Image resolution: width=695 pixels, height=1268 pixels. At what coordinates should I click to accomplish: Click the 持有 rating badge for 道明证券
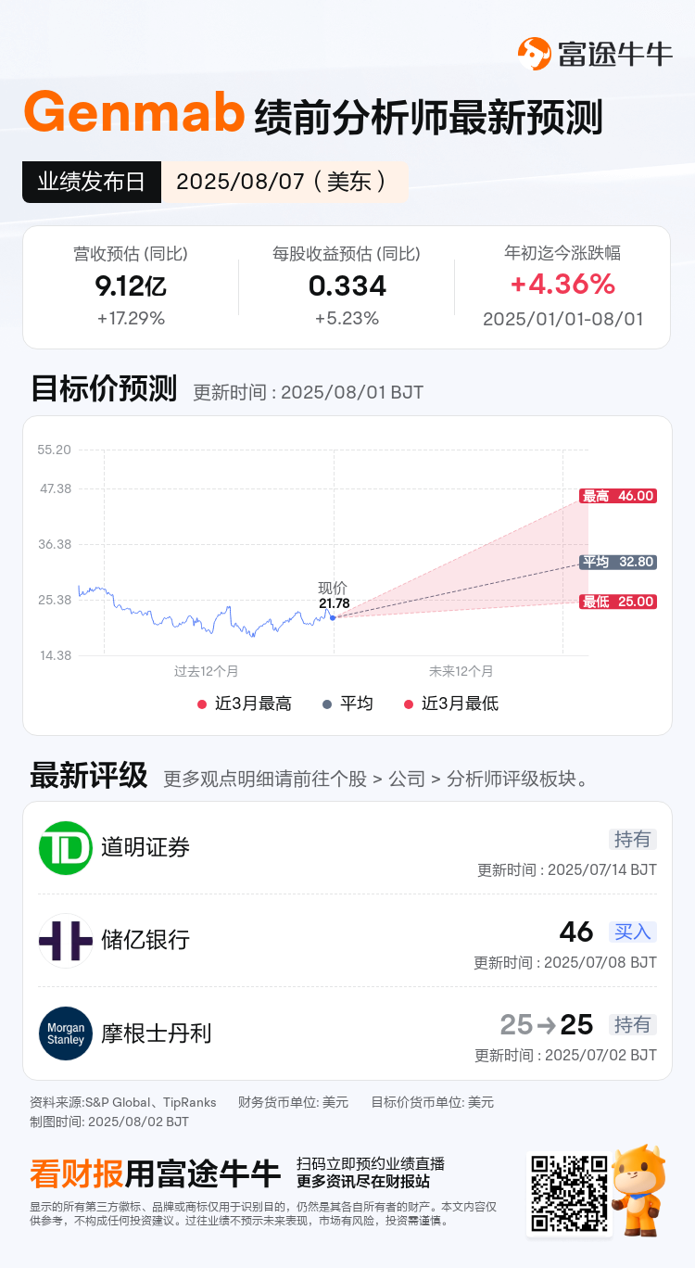point(633,840)
